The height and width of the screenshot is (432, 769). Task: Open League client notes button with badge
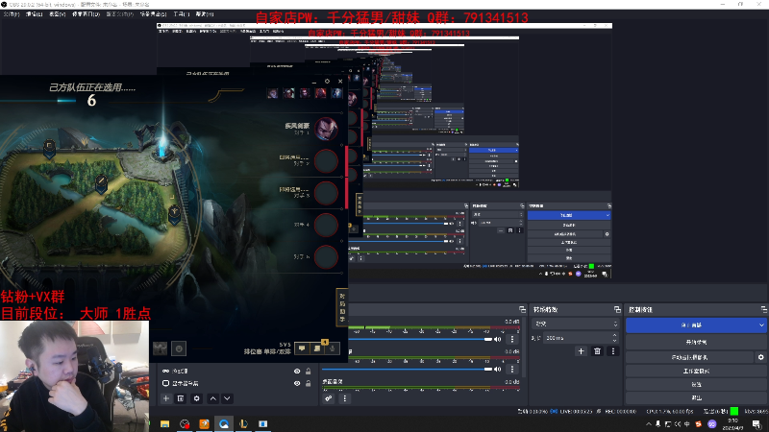tap(317, 348)
